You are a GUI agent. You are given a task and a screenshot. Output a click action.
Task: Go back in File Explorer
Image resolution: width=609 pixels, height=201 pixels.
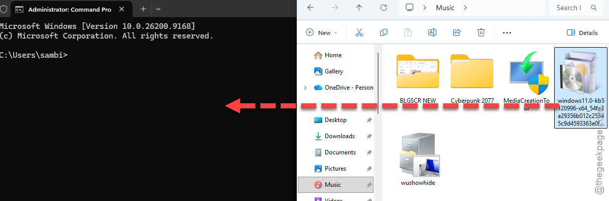311,8
